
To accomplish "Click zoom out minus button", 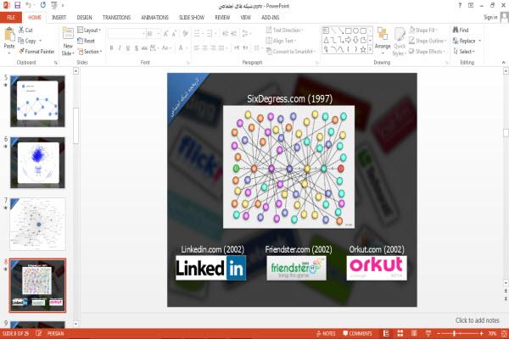I will [439, 333].
